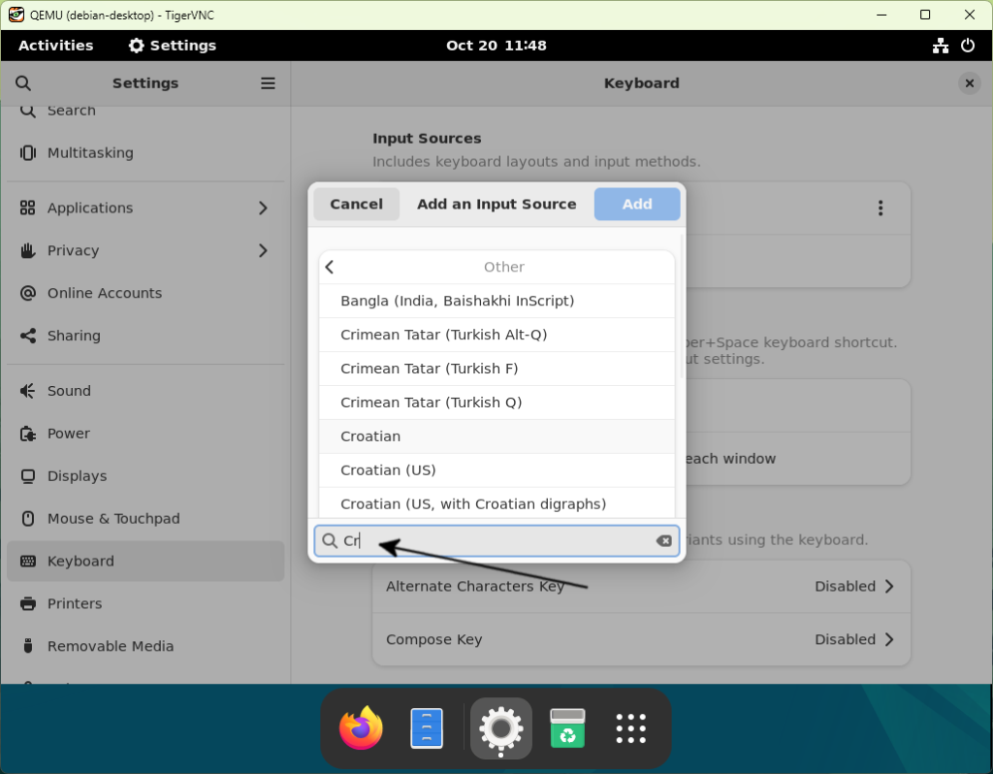Click the network status icon

tap(940, 46)
